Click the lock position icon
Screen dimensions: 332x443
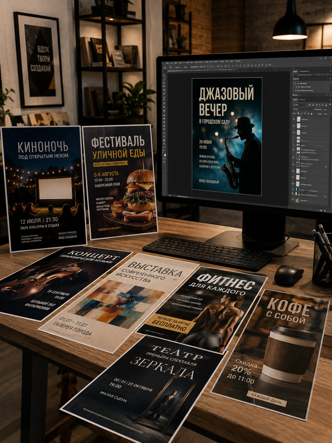tap(305, 114)
